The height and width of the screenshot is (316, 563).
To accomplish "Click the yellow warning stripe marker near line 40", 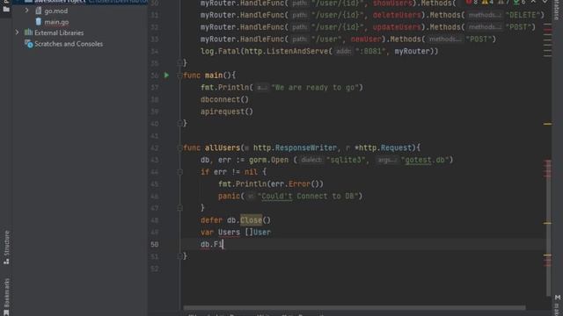I will coord(547,124).
